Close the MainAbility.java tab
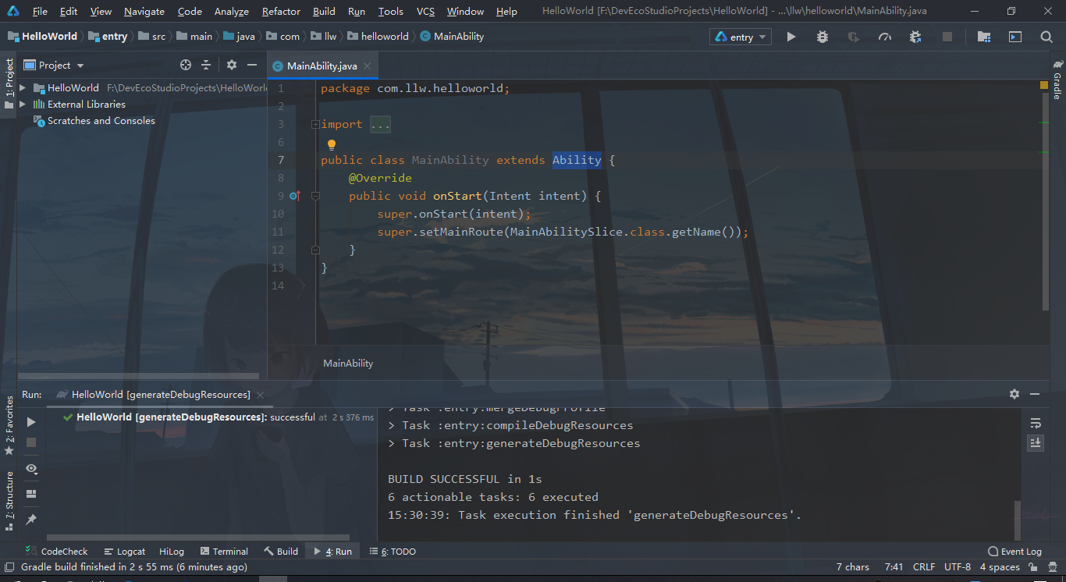Image resolution: width=1066 pixels, height=582 pixels. pyautogui.click(x=368, y=66)
